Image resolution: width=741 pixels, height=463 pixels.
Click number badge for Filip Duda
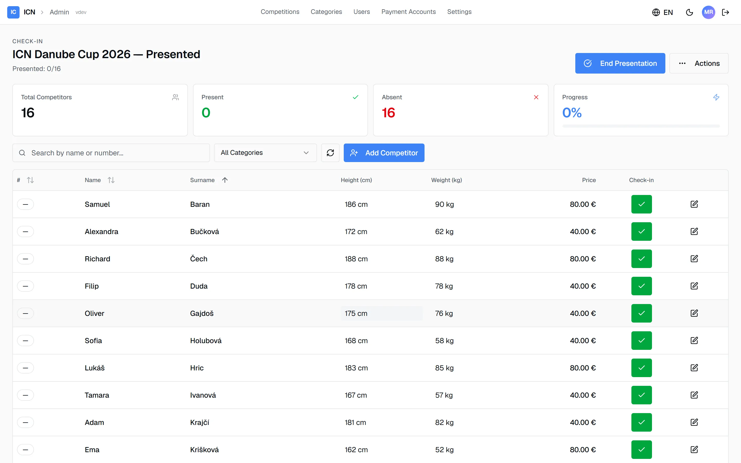[x=25, y=286]
